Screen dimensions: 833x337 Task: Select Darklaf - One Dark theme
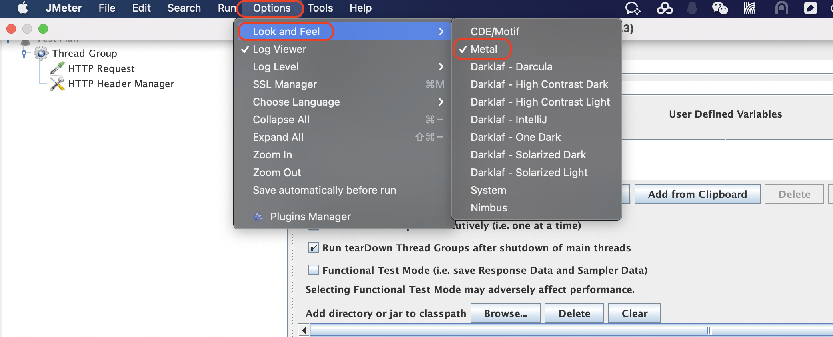pyautogui.click(x=536, y=137)
